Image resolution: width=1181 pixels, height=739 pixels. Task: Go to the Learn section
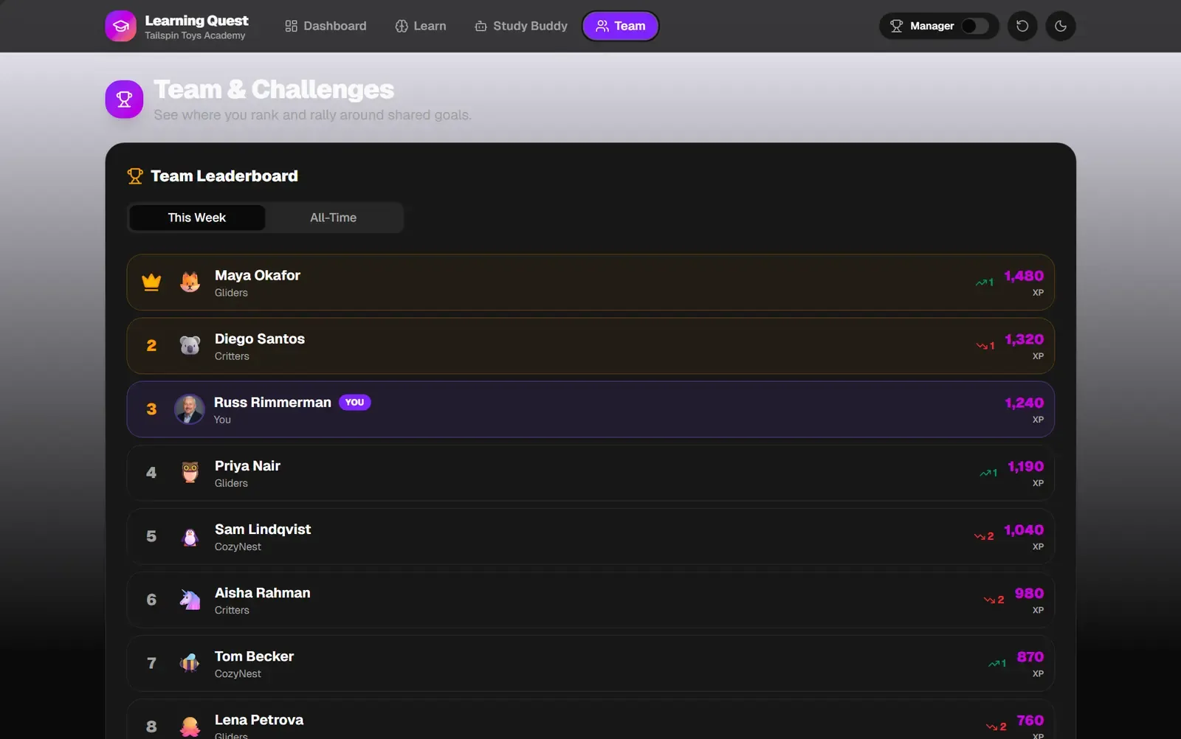tap(421, 26)
